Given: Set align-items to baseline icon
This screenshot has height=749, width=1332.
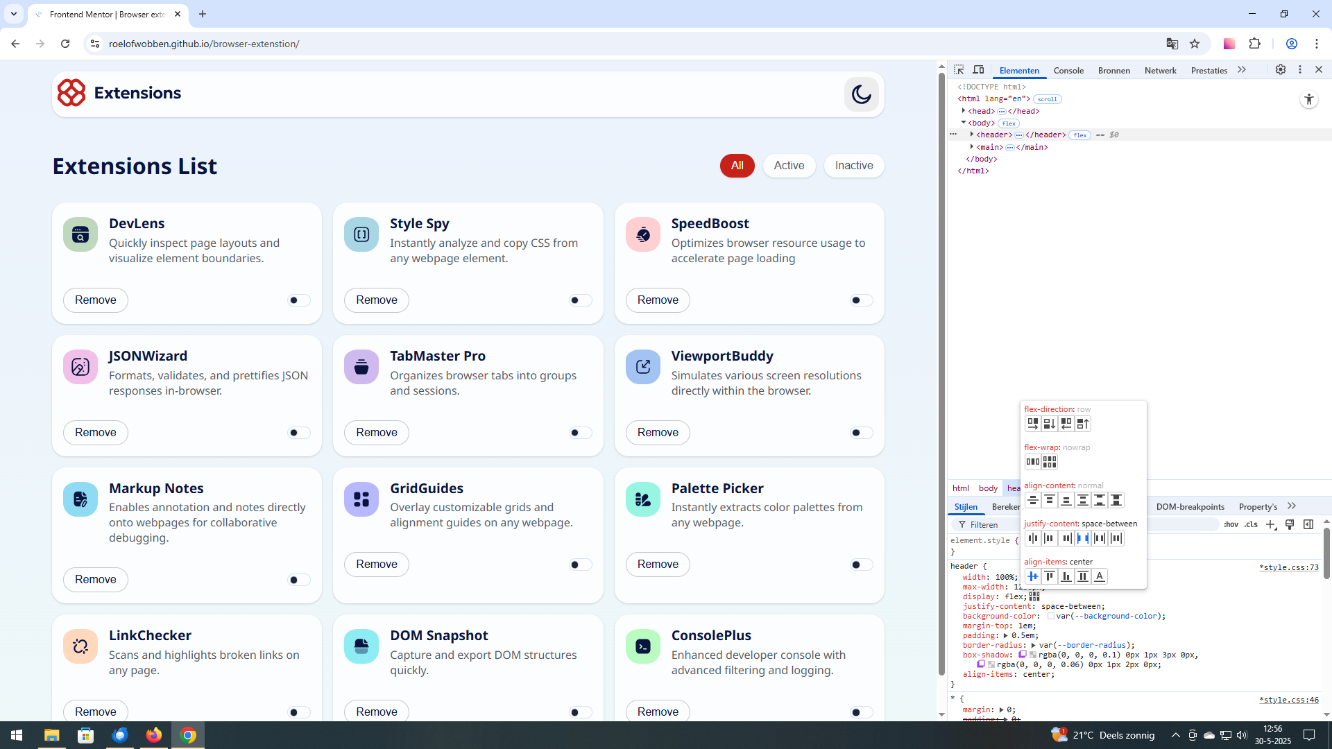Looking at the screenshot, I should click(1099, 576).
